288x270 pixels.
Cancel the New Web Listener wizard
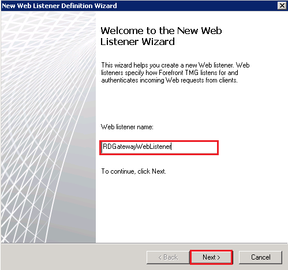click(x=260, y=257)
